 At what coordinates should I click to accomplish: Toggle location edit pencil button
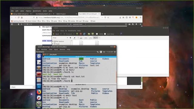tap(75, 38)
